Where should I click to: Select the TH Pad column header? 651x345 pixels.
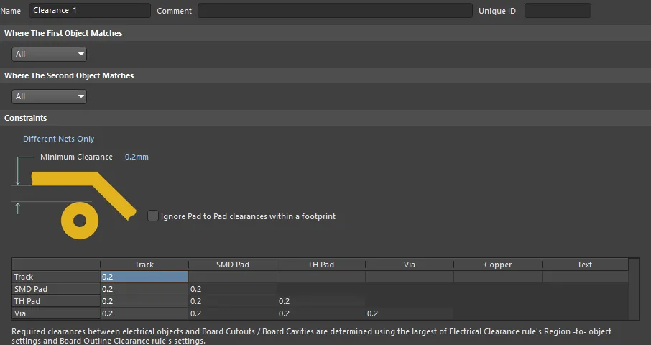point(321,264)
